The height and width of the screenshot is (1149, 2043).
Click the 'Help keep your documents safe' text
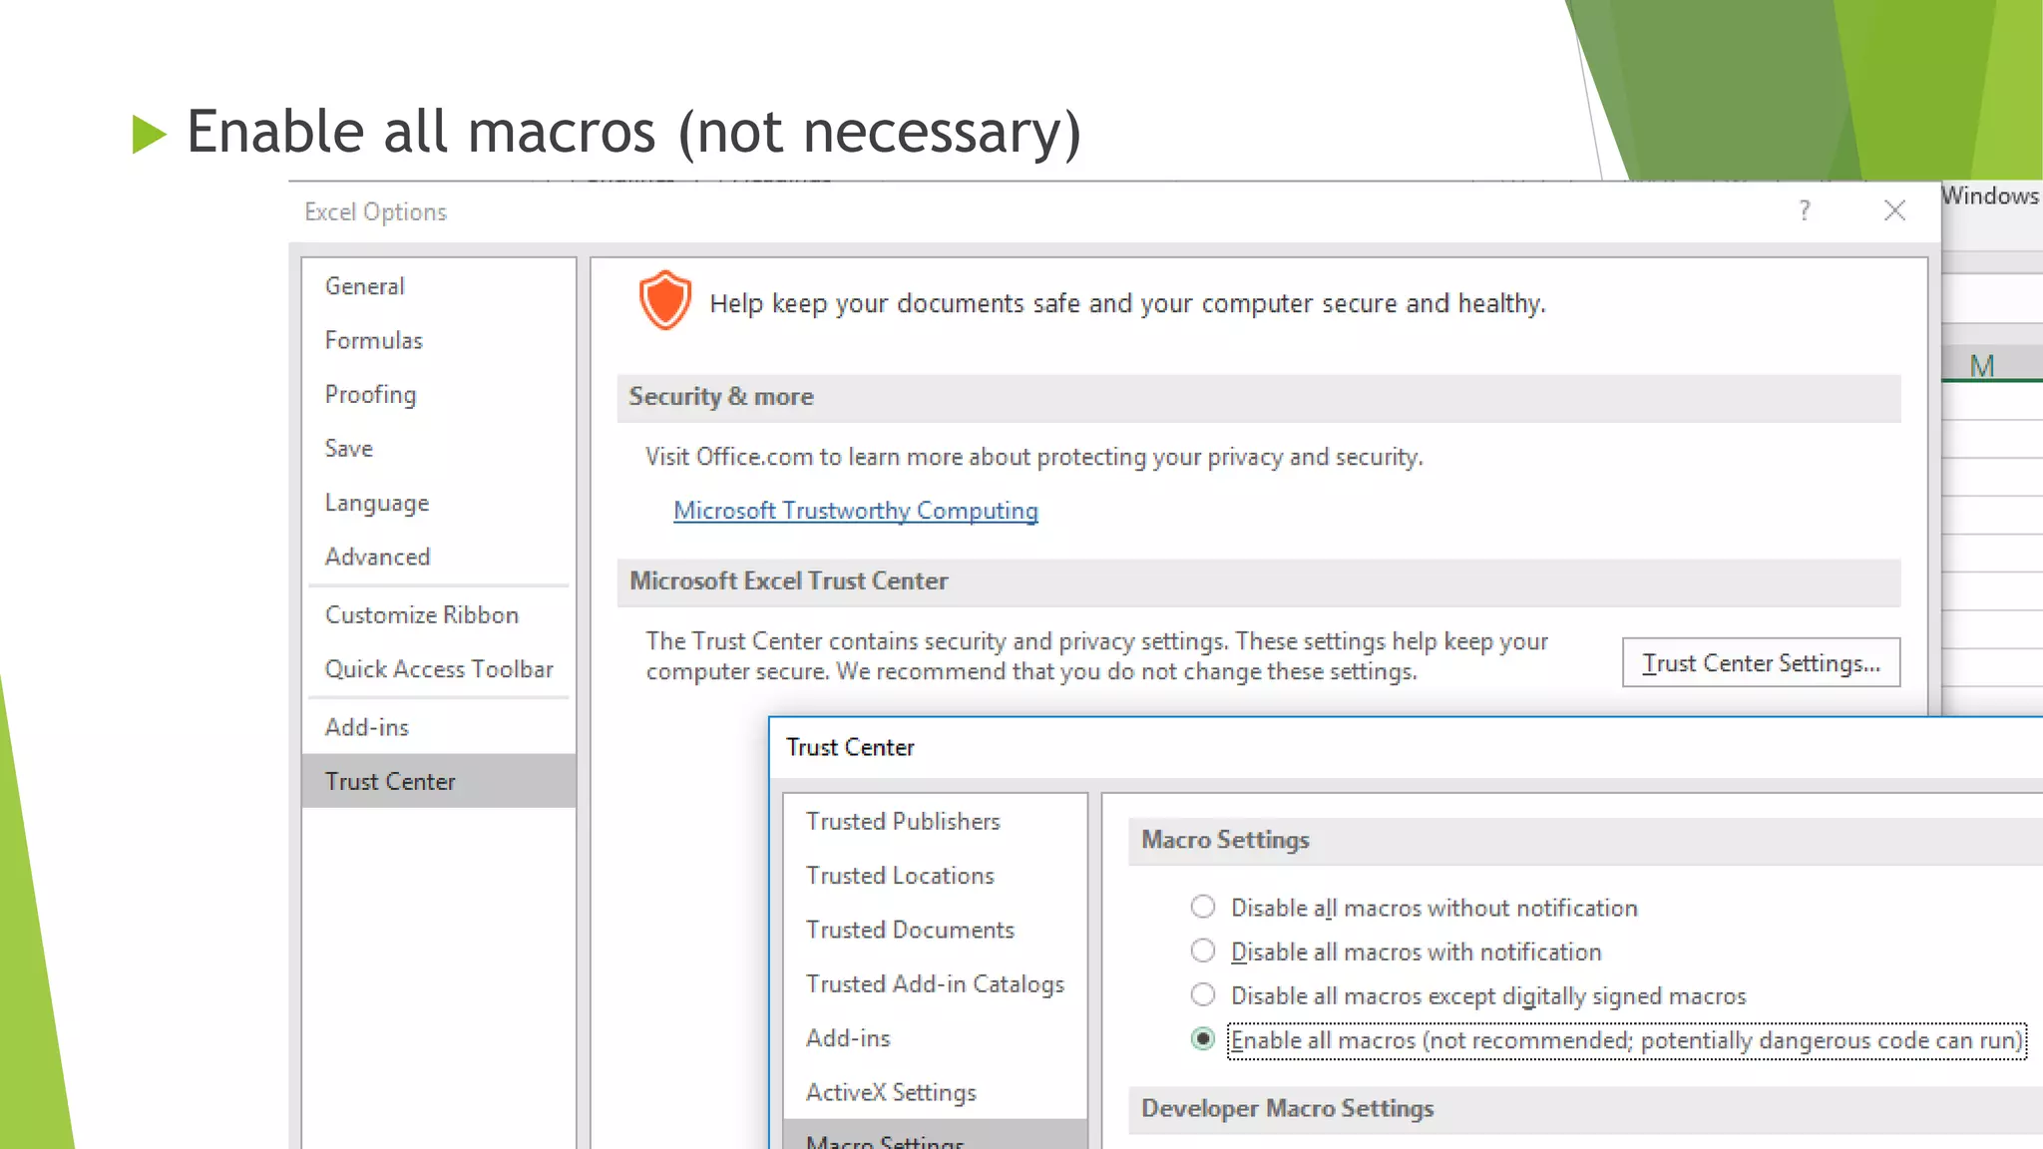click(x=1127, y=303)
